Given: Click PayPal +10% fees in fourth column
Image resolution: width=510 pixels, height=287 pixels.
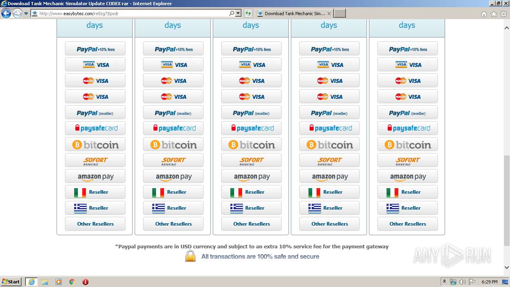Looking at the screenshot, I should tap(330, 49).
